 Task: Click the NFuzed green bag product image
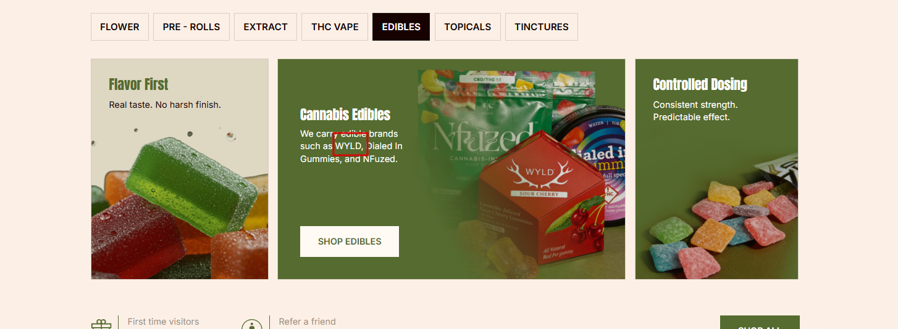click(x=479, y=136)
